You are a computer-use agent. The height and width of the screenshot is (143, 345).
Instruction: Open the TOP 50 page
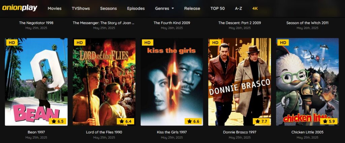(x=217, y=8)
